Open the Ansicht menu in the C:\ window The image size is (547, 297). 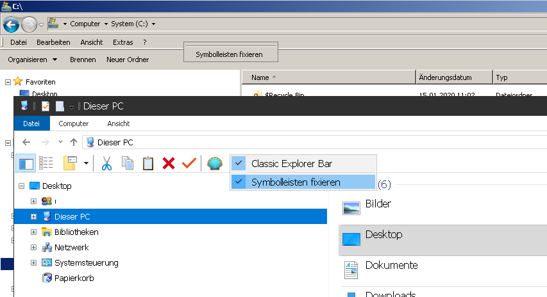pos(92,42)
